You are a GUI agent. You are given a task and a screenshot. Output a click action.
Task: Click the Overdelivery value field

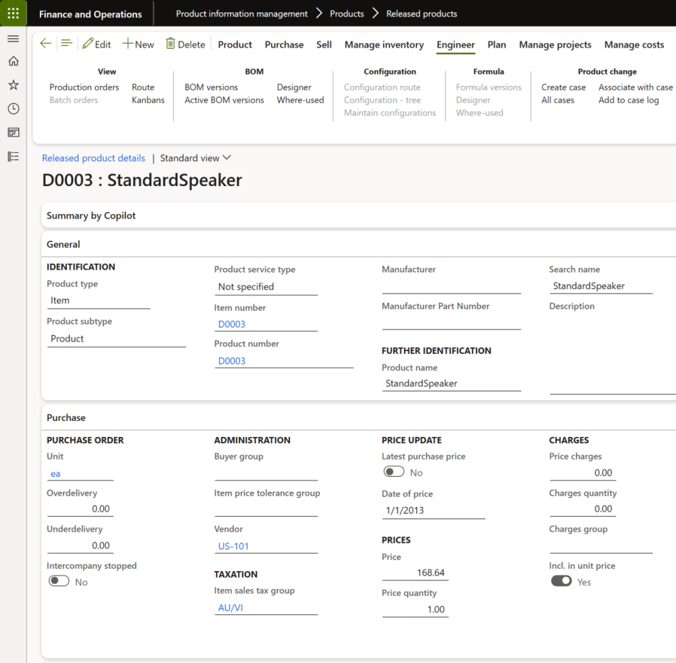pyautogui.click(x=80, y=509)
